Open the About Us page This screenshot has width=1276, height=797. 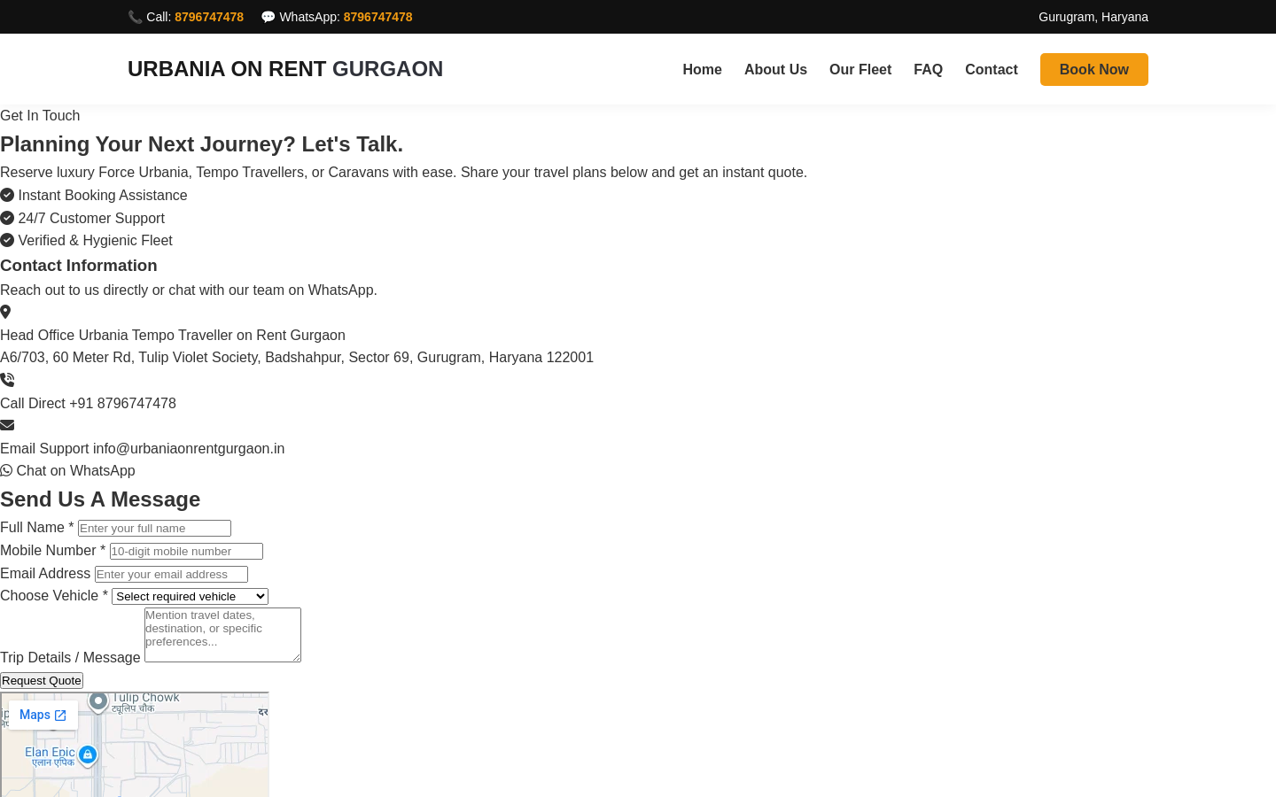(x=775, y=69)
